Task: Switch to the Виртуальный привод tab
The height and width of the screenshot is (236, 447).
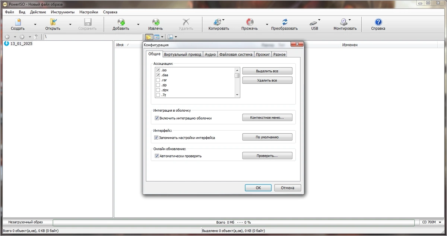Action: click(x=183, y=54)
